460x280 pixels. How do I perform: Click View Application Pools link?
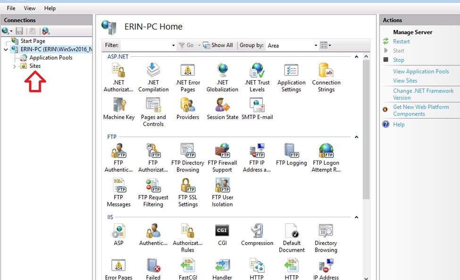(x=421, y=71)
